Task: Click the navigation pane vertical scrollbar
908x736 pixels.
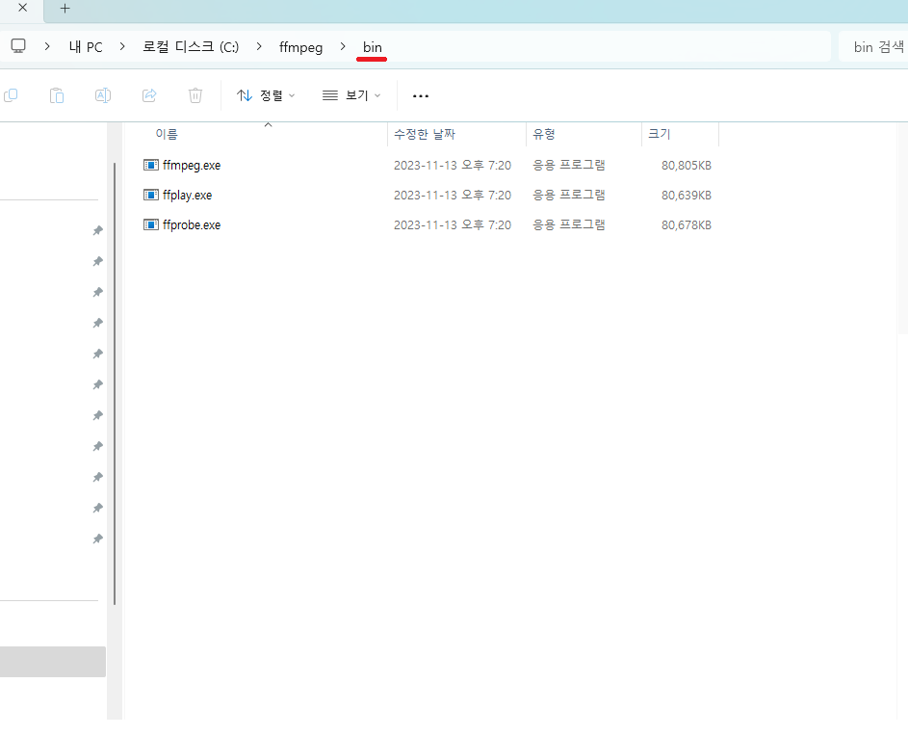Action: [115, 383]
